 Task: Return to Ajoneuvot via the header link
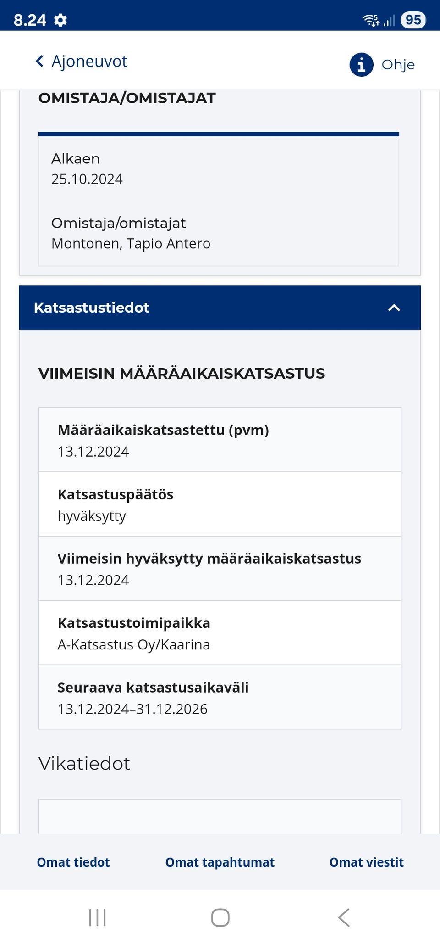point(90,61)
